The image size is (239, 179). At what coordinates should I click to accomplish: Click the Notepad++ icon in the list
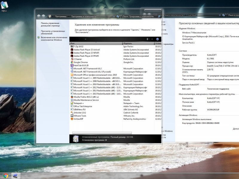pos(72,103)
